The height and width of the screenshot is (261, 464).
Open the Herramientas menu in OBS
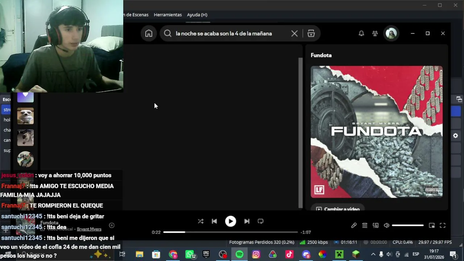pyautogui.click(x=168, y=15)
